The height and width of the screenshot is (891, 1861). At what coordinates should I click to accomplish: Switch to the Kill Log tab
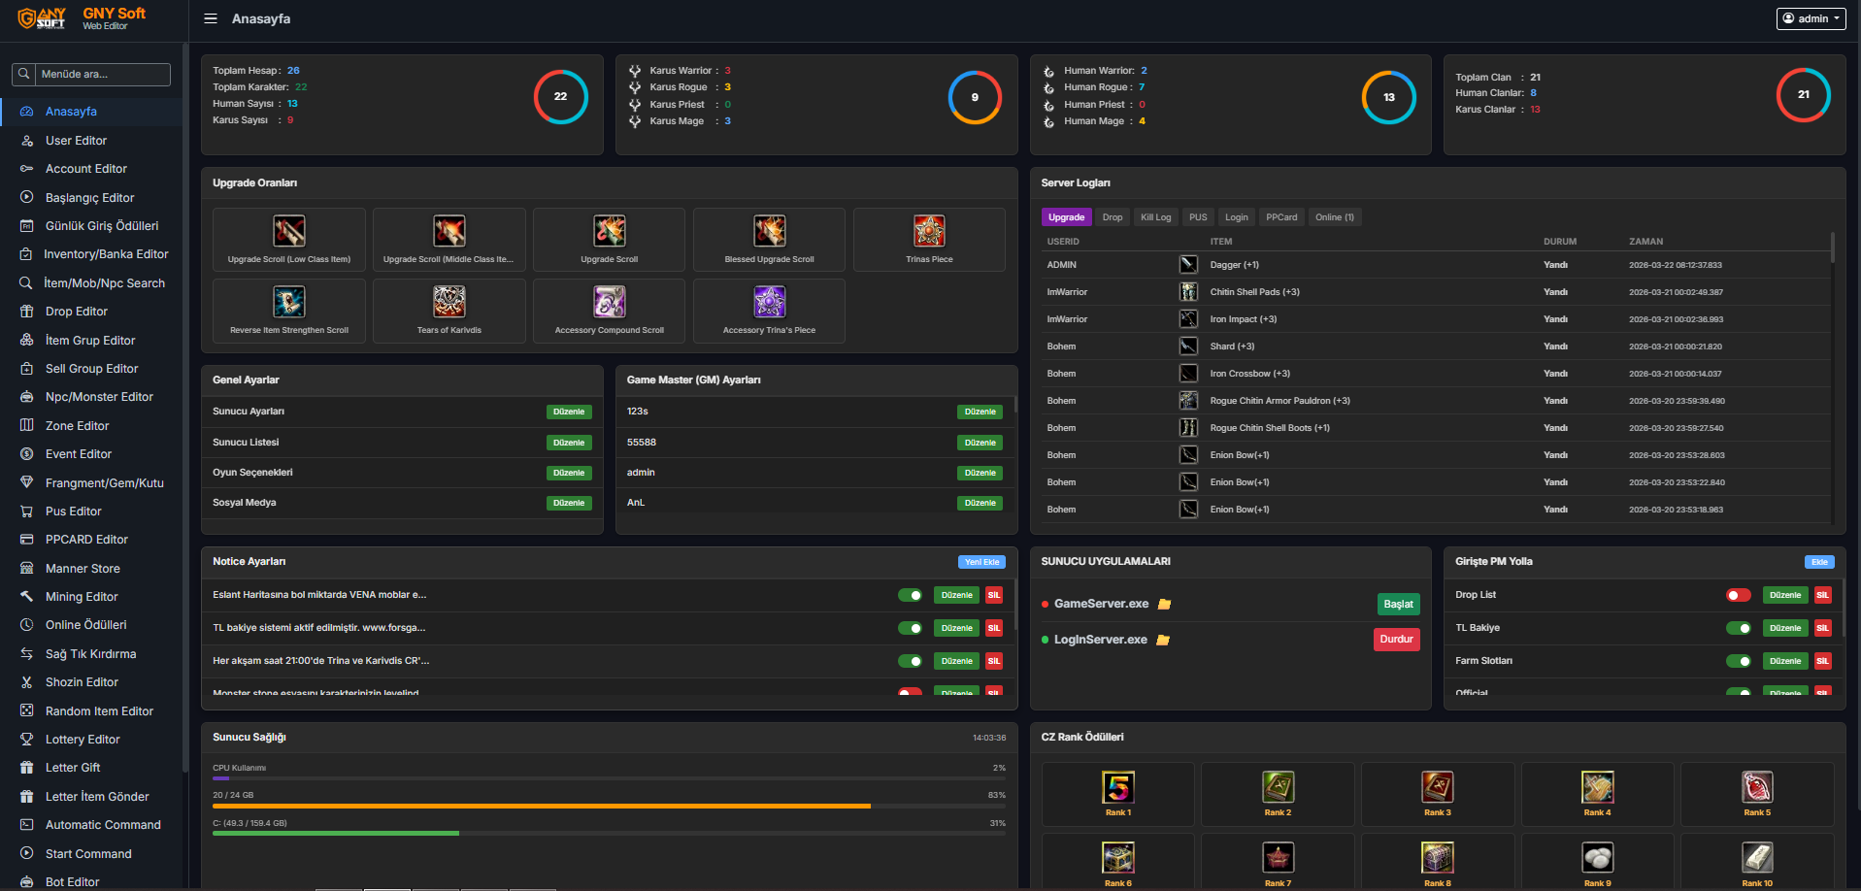[x=1155, y=217]
